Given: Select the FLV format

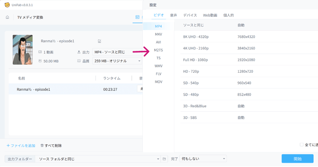Looking at the screenshot, I should pos(158,74).
